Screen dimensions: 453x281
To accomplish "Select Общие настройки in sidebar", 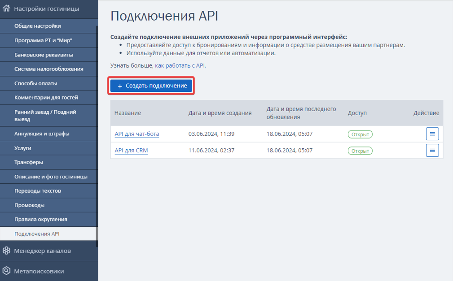I will 48,26.
